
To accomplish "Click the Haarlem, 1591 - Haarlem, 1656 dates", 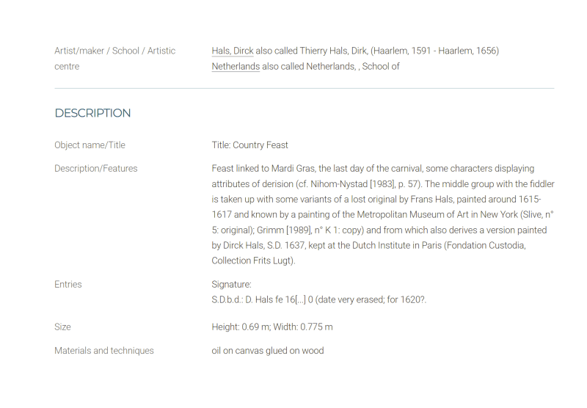I will [x=434, y=51].
